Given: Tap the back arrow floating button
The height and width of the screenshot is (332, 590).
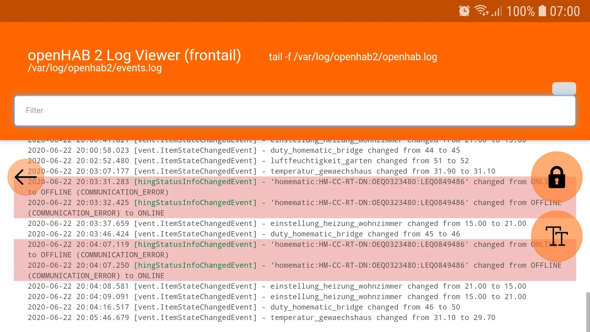Looking at the screenshot, I should [26, 177].
